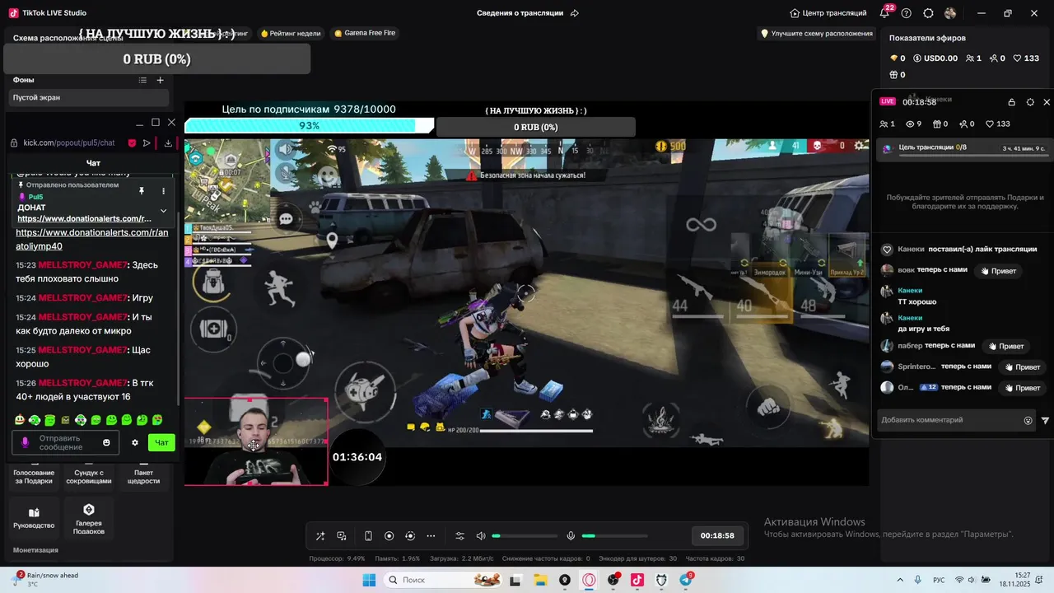Open TikTok LIVE Studio taskbar icon
This screenshot has height=593, width=1054.
[x=637, y=580]
